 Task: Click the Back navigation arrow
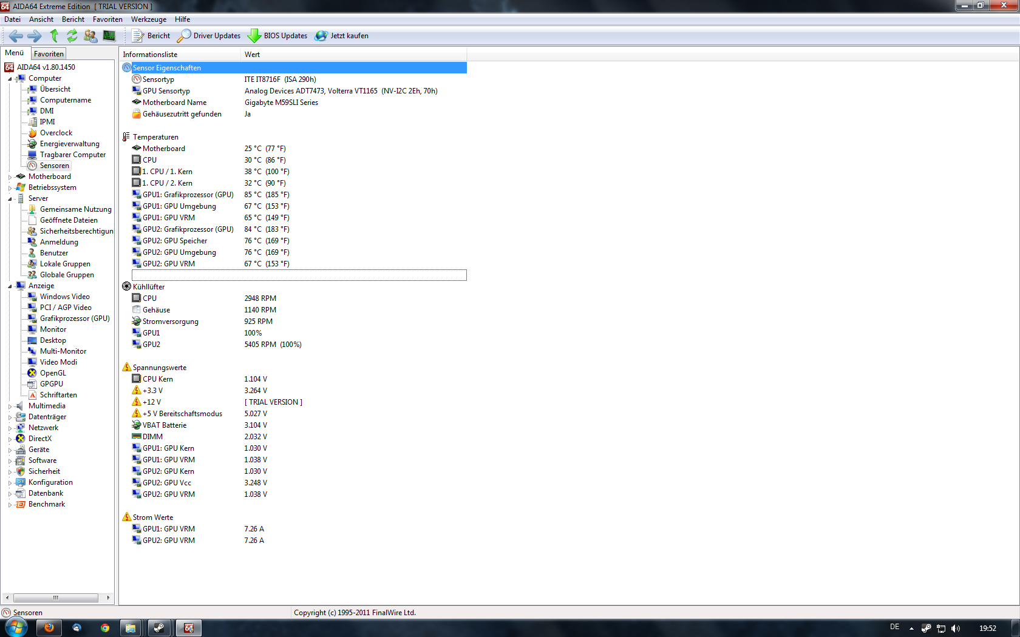click(16, 36)
